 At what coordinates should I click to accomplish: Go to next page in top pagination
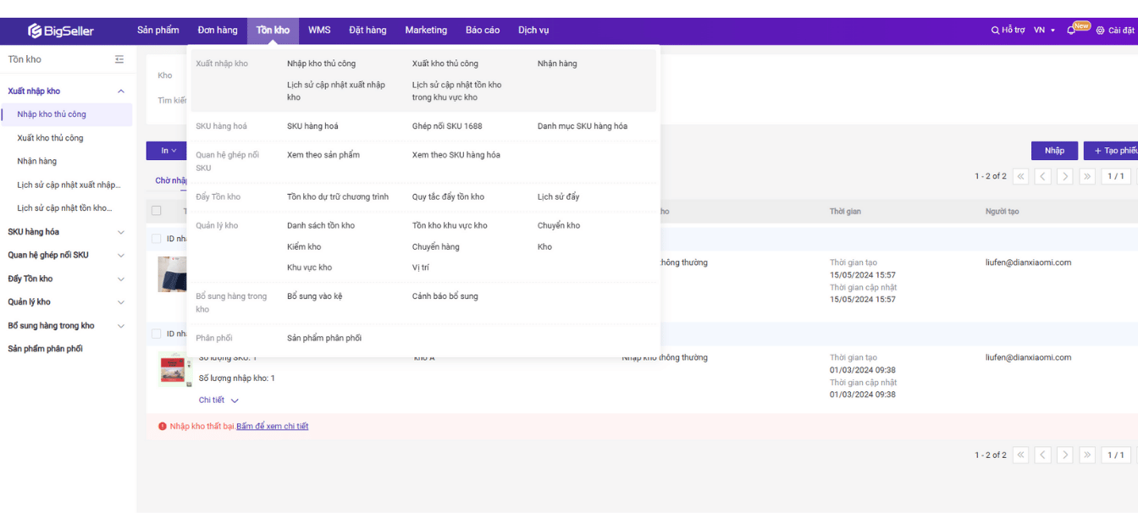click(x=1065, y=176)
